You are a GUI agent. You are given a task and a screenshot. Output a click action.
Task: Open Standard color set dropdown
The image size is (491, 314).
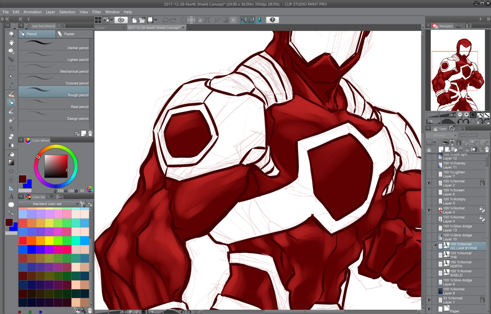click(49, 204)
